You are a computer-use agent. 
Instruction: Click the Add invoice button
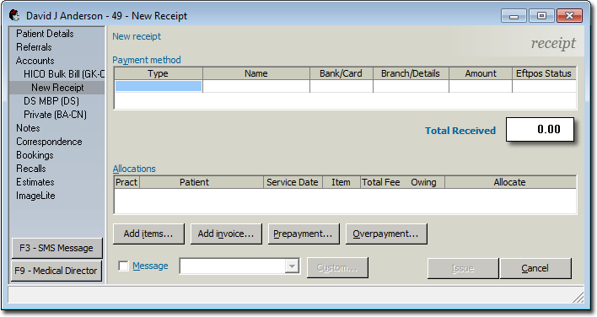tap(226, 234)
